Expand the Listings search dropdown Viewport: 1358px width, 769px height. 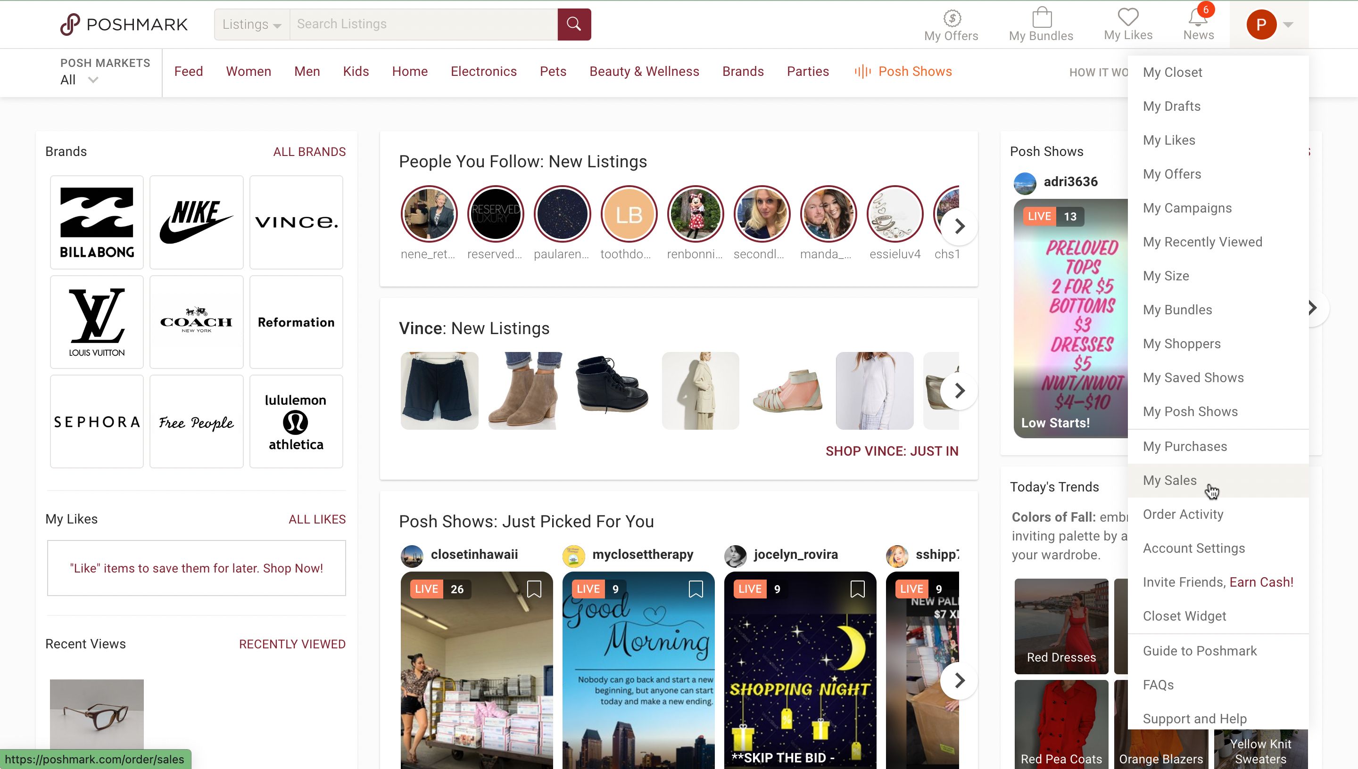[x=251, y=23]
